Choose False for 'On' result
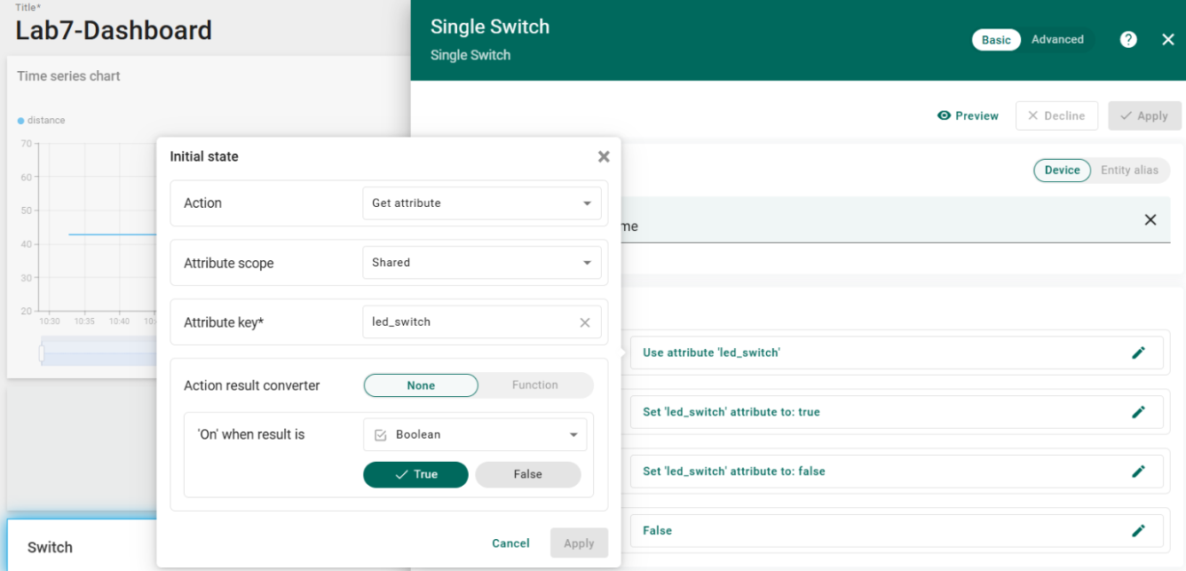Screen dimensions: 1186x571 tap(528, 474)
